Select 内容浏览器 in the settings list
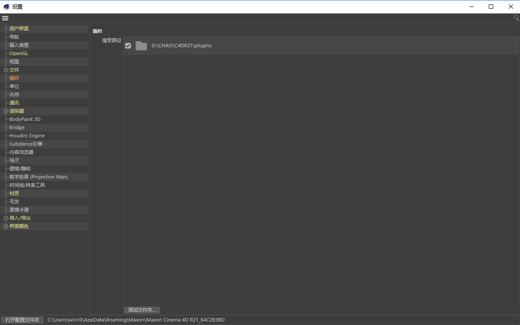 tap(22, 152)
